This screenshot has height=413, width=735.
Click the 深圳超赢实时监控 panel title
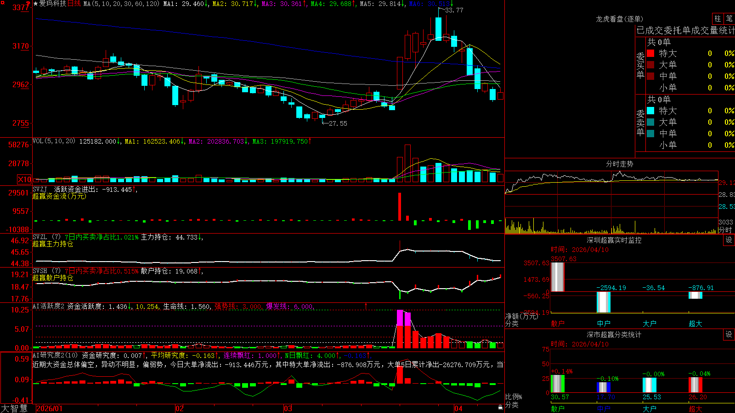pyautogui.click(x=614, y=240)
